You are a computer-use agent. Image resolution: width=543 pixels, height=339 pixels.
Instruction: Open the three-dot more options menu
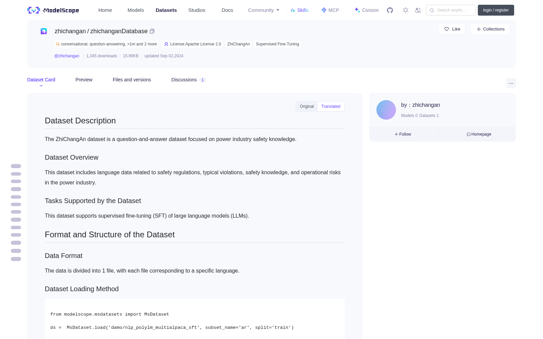point(511,83)
